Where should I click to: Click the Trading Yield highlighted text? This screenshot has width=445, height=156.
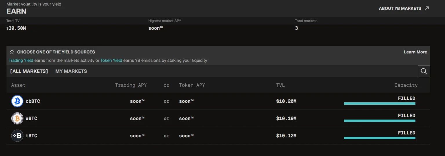coord(21,61)
